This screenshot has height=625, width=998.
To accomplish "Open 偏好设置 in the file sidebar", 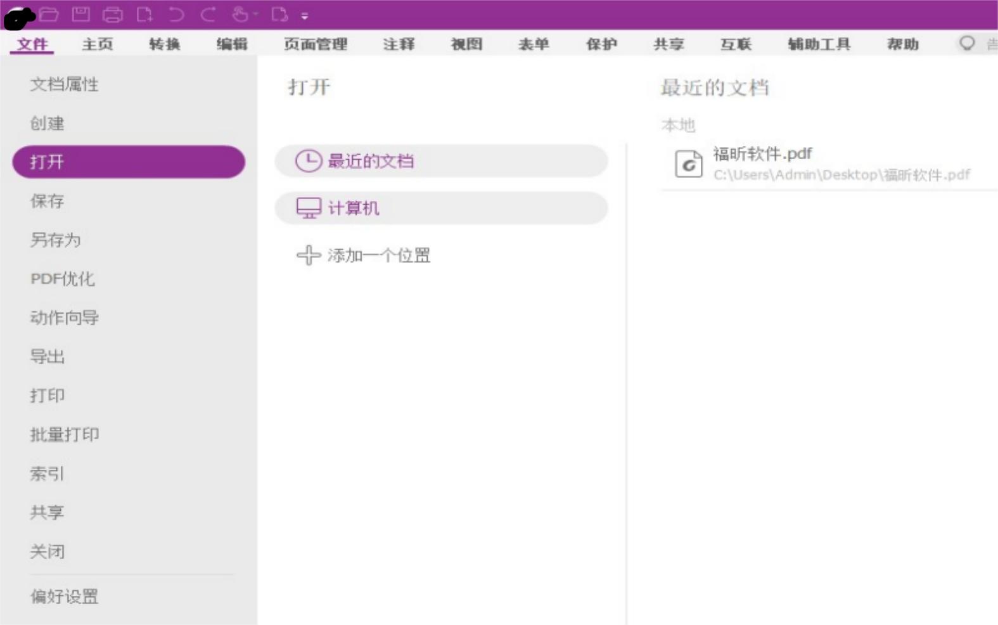I will coord(65,596).
